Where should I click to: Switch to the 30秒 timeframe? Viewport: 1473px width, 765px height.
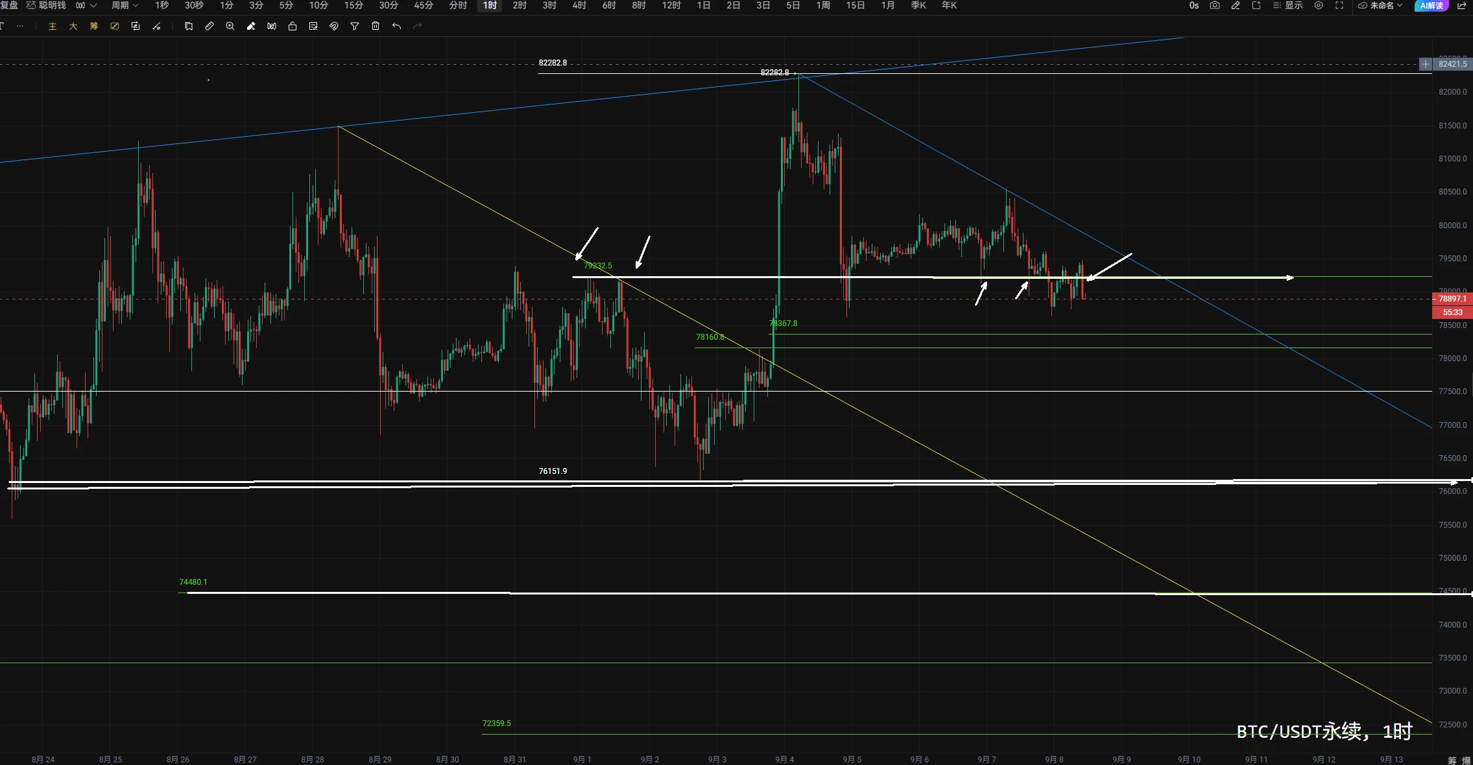pos(194,5)
